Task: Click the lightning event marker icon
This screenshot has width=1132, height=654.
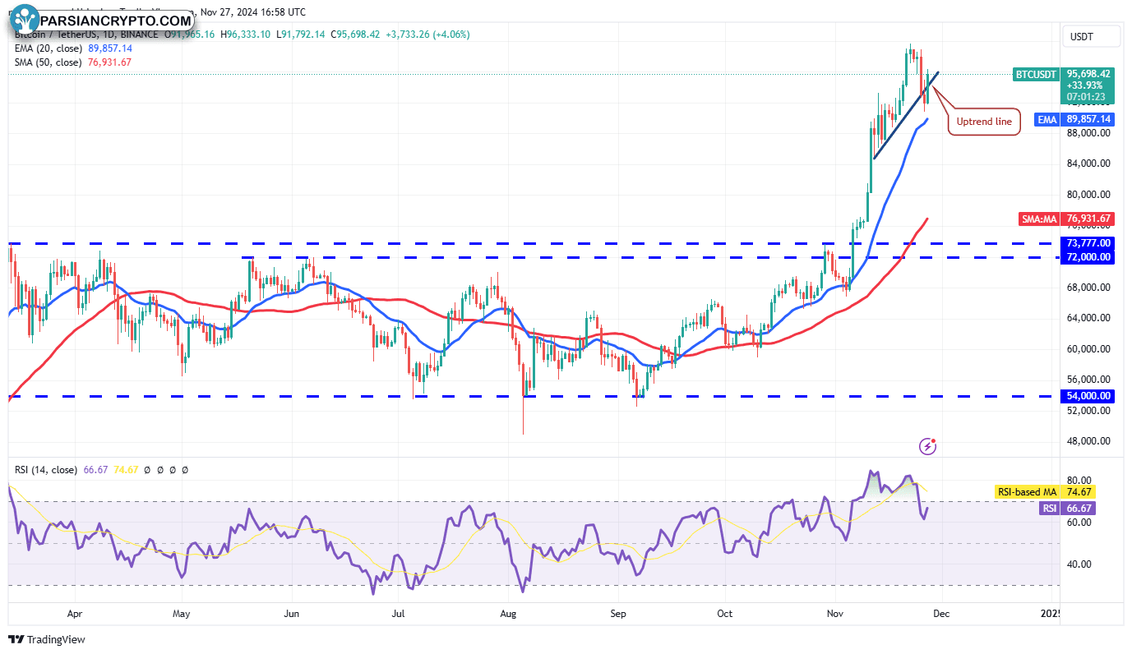Action: coord(928,446)
